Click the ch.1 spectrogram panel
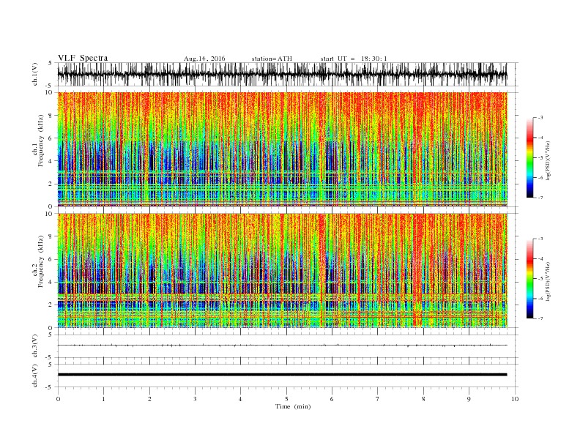 click(282, 149)
